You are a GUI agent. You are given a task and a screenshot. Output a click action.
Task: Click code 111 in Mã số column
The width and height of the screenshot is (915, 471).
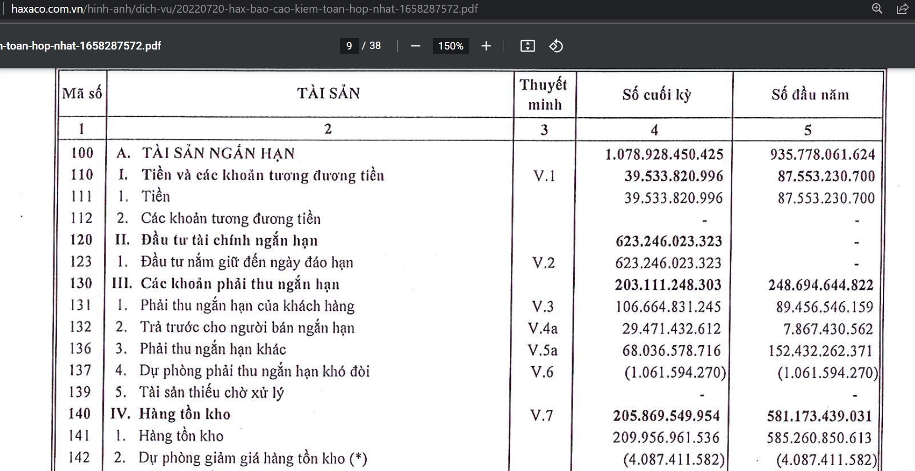pyautogui.click(x=82, y=196)
